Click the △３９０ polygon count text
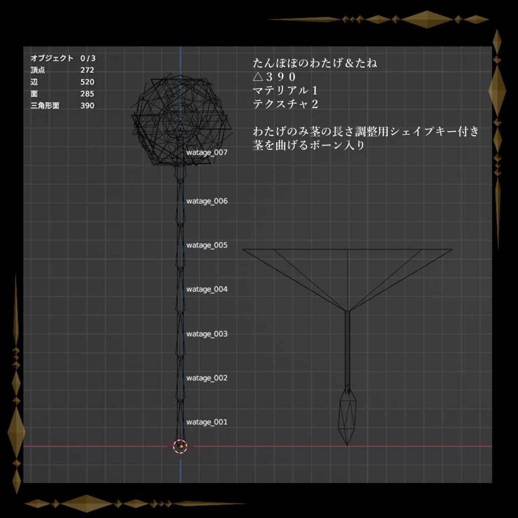The width and height of the screenshot is (518, 518). [x=274, y=77]
